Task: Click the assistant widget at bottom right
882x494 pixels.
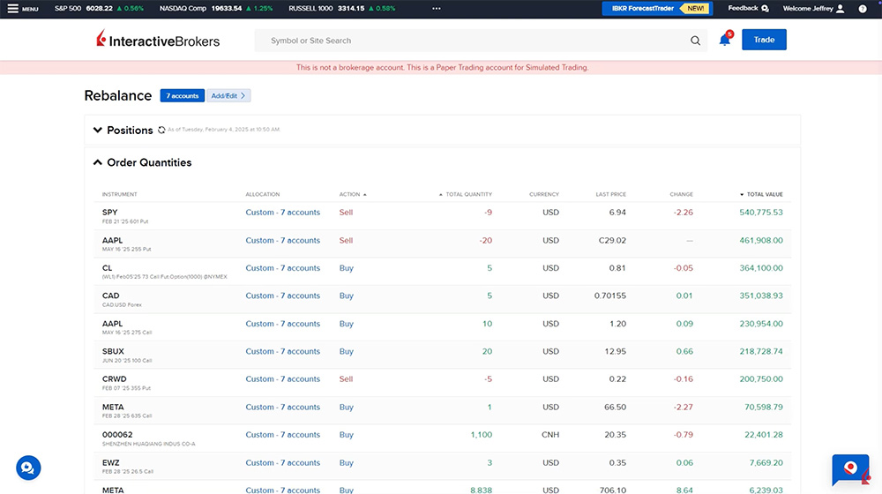Action: coord(850,468)
